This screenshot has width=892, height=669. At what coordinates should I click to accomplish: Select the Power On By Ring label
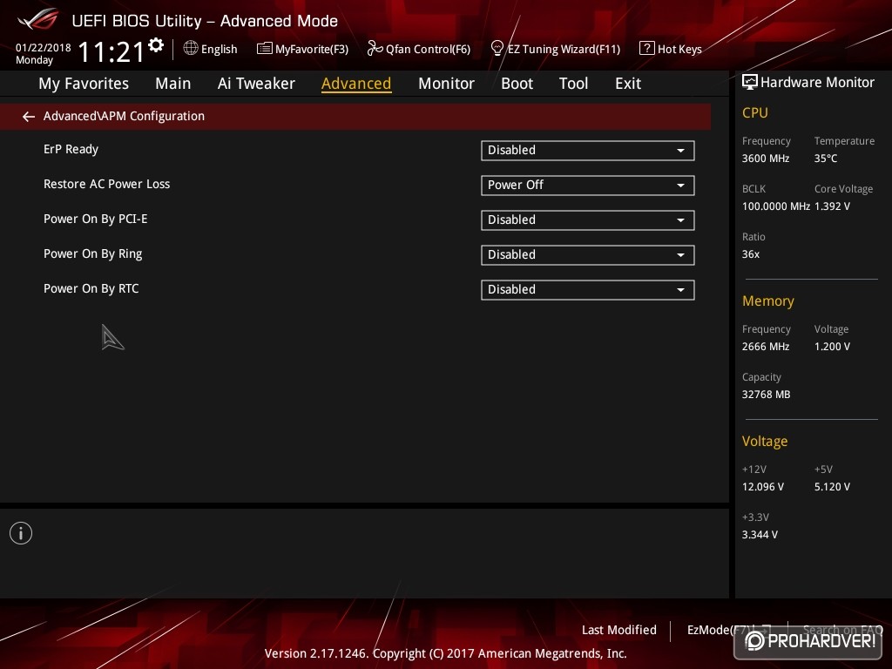click(x=92, y=253)
